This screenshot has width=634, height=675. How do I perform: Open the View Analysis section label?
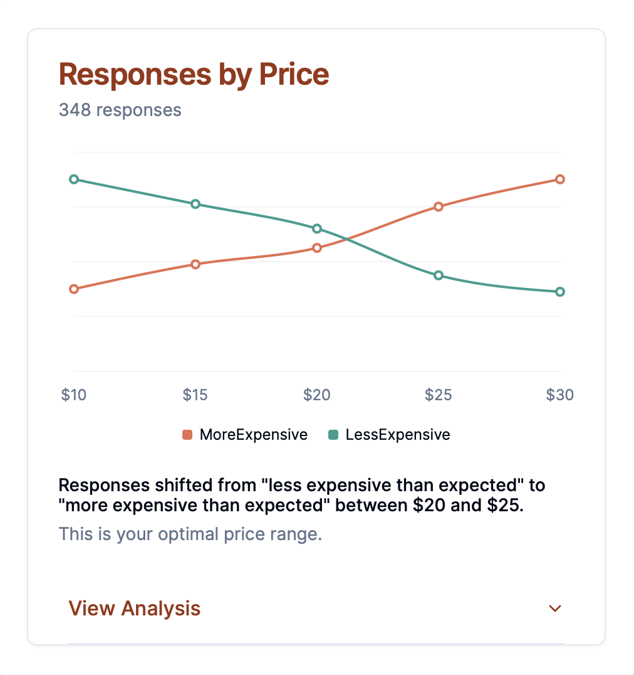[x=135, y=609]
